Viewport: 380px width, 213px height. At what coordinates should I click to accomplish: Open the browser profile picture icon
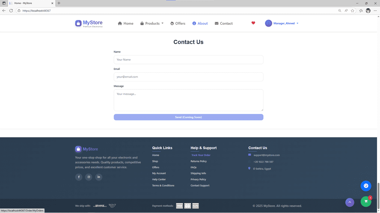368,11
